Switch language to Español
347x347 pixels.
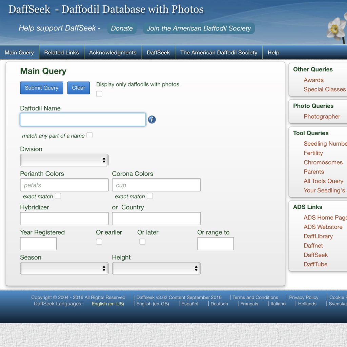coord(190,304)
